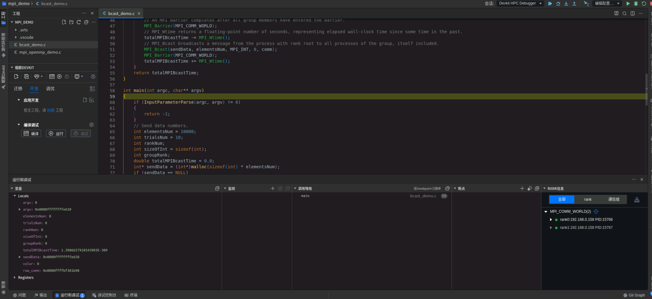Click the green bug debug icon
The height and width of the screenshot is (299, 652).
(x=636, y=3)
